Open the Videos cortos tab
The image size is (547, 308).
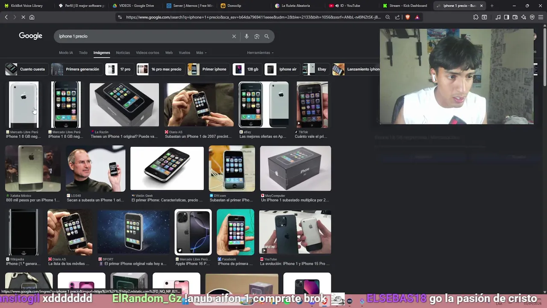[147, 53]
